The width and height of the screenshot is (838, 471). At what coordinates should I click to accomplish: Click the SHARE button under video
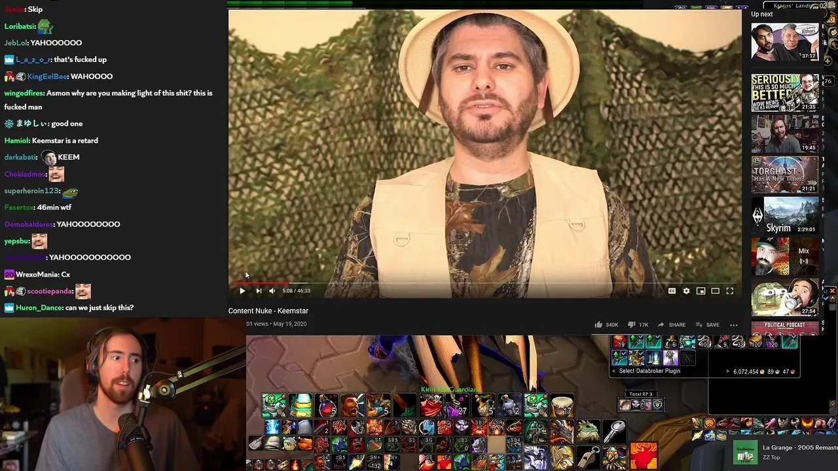pos(671,324)
